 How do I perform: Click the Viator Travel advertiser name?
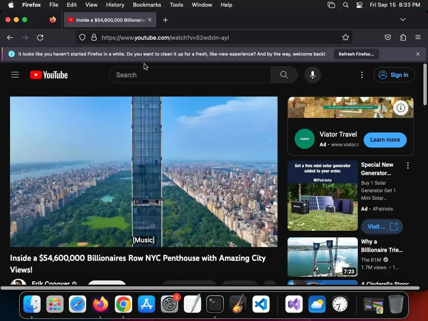click(x=338, y=134)
